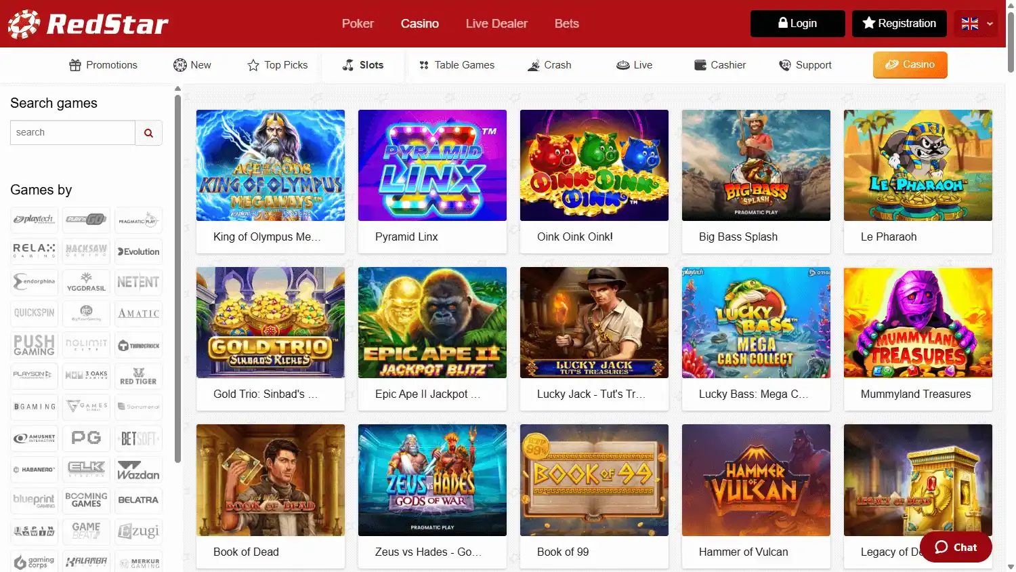Click the Registration button

pos(899,24)
